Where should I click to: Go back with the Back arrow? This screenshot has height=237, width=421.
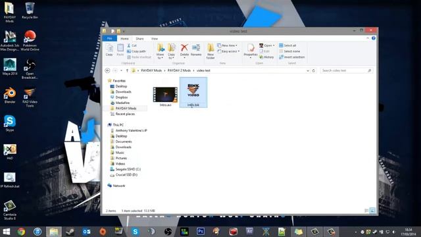[x=107, y=70]
